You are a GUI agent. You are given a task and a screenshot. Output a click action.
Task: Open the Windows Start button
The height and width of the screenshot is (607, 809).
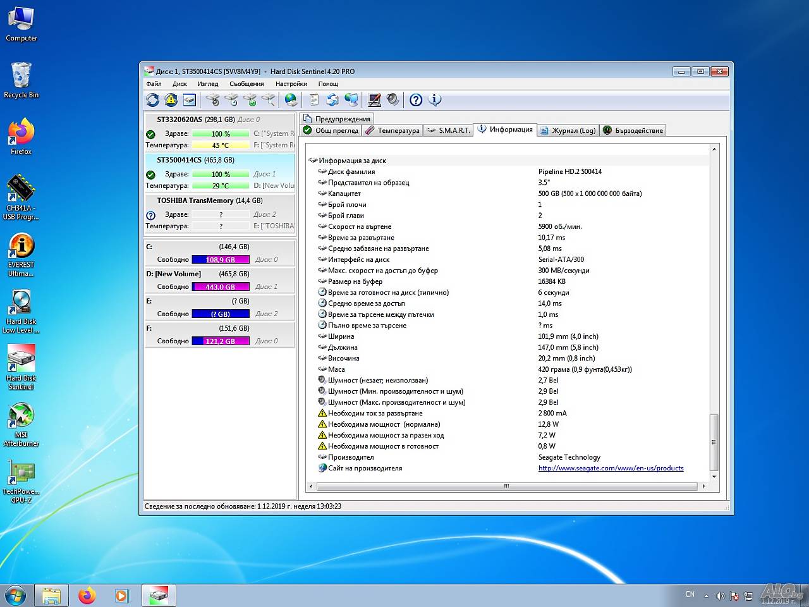(15, 596)
